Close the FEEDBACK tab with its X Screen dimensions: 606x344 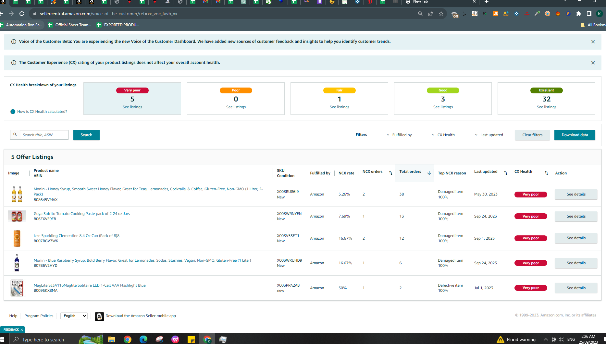coord(22,330)
